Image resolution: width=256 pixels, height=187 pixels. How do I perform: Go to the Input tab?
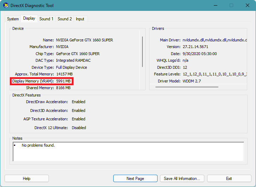80,19
